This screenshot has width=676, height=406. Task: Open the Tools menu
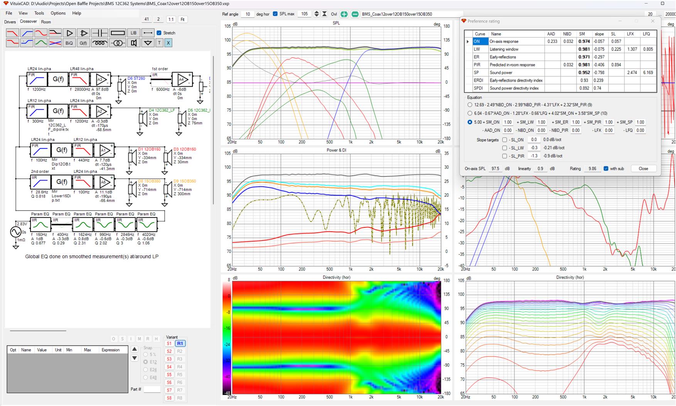(x=39, y=13)
